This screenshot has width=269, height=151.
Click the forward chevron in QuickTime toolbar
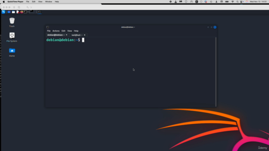click(31, 8)
